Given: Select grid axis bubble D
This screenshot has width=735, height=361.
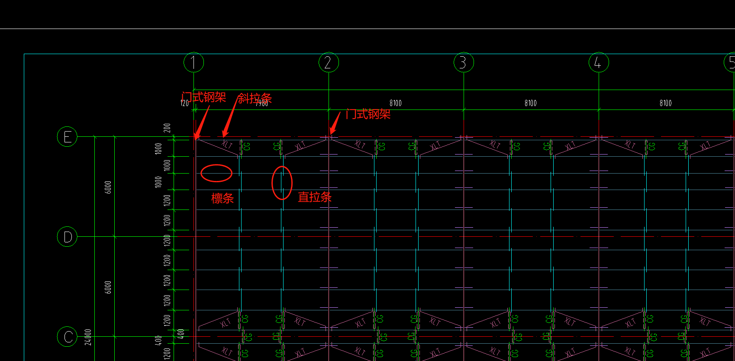Looking at the screenshot, I should point(67,237).
